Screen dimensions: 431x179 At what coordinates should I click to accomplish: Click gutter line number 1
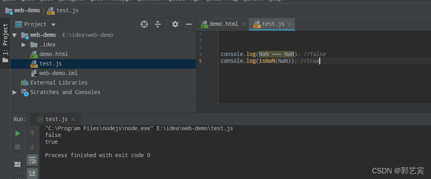click(200, 34)
